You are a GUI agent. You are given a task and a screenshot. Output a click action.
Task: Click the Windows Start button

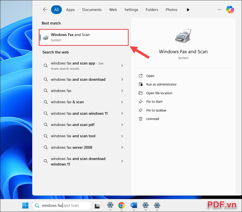point(25,205)
